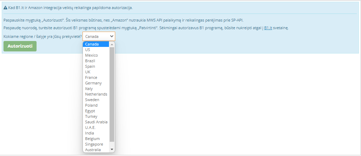Choose Mexico in the dropdown list
Viewport: 361px width, 156px height.
click(x=92, y=55)
